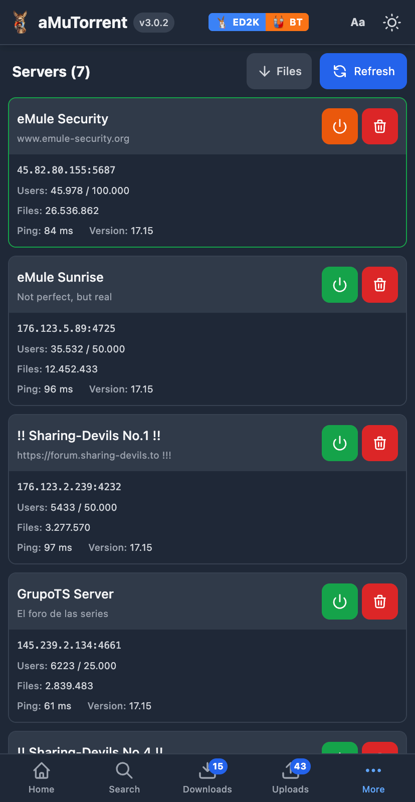The height and width of the screenshot is (802, 415).
Task: Remove the eMule Sunrise server
Action: coord(379,285)
